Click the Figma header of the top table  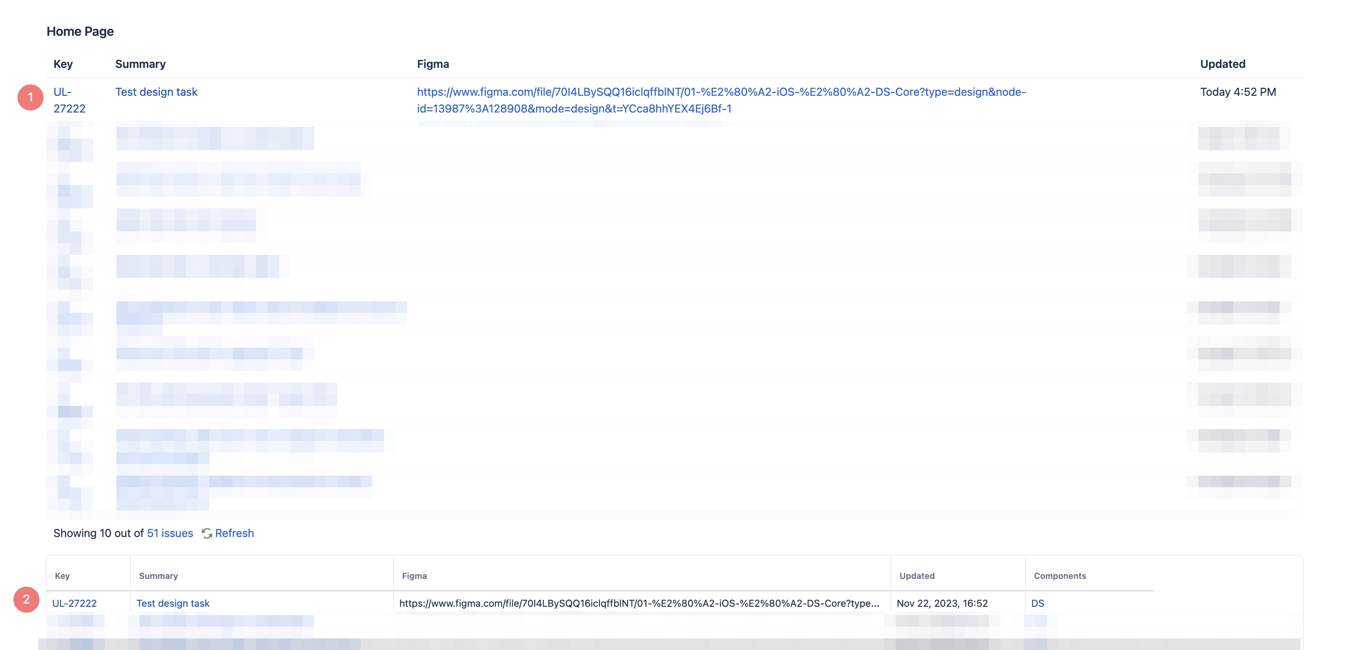(432, 64)
